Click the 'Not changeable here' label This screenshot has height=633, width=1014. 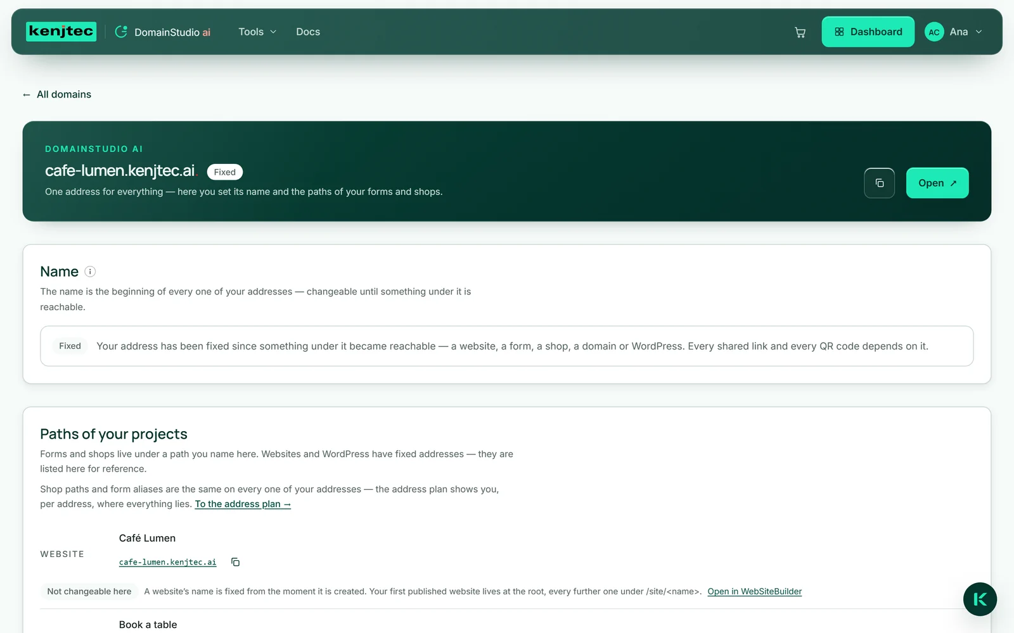pos(89,591)
